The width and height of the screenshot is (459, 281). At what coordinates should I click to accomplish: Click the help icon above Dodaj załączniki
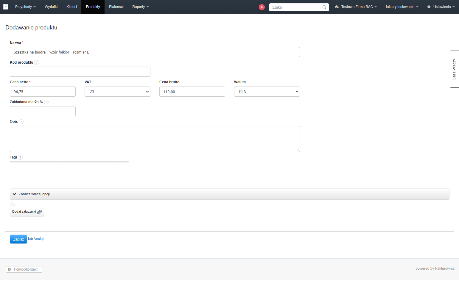click(x=12, y=205)
